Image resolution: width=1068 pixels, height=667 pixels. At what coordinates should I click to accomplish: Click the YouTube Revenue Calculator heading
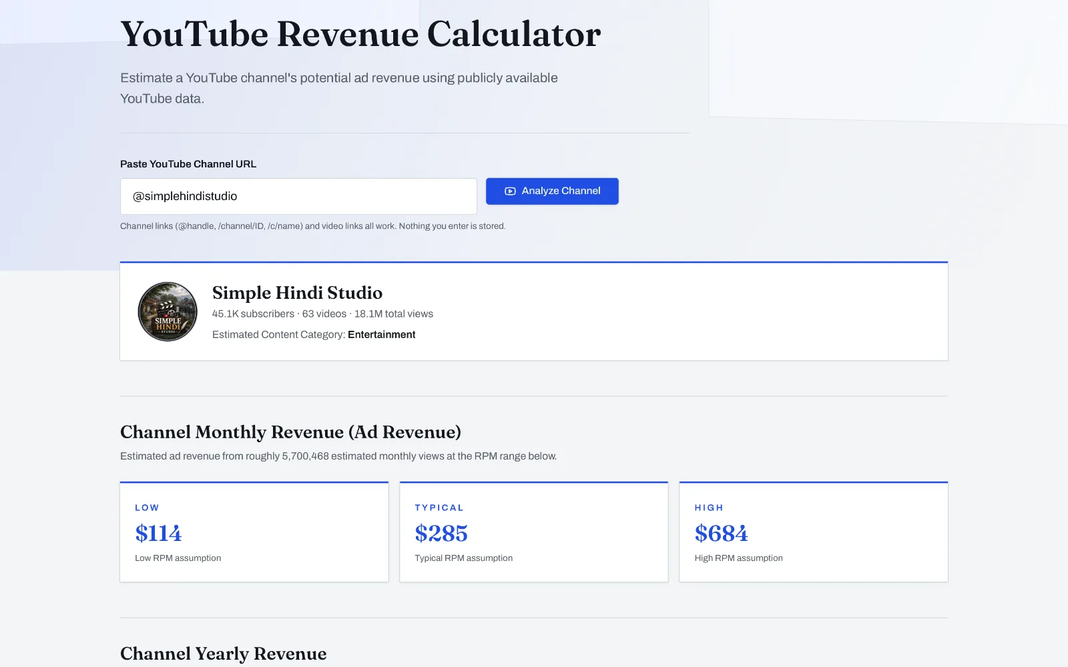(360, 34)
